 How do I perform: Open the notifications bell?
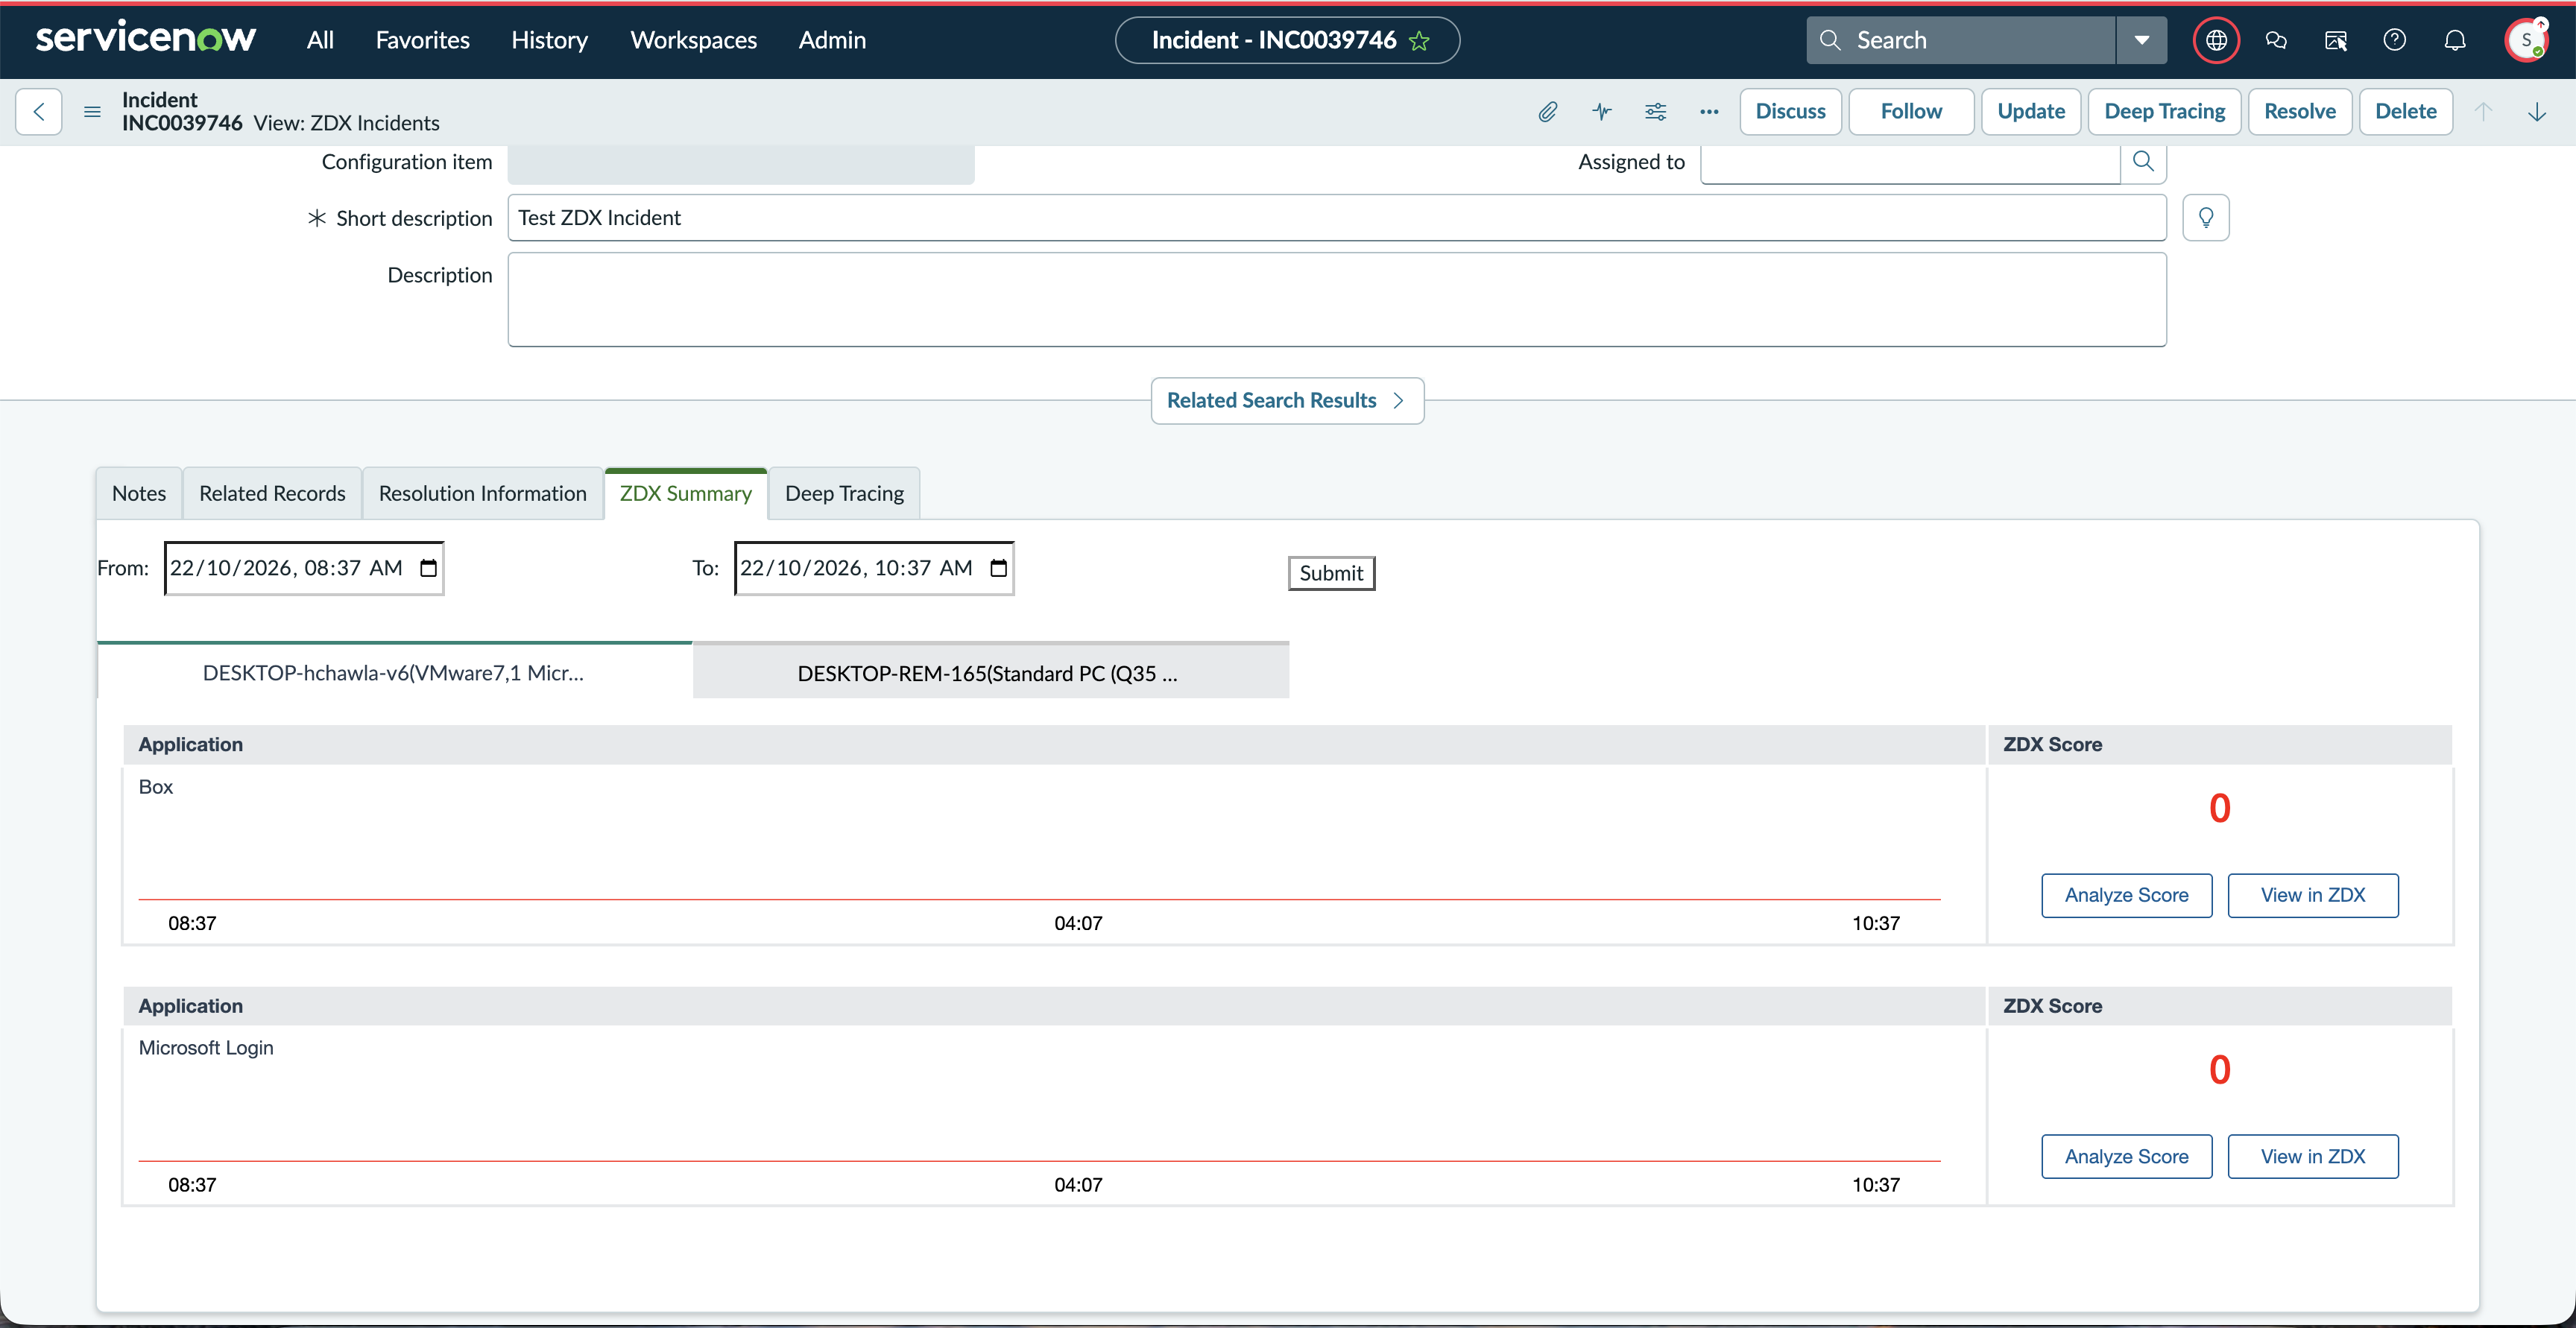pos(2455,40)
